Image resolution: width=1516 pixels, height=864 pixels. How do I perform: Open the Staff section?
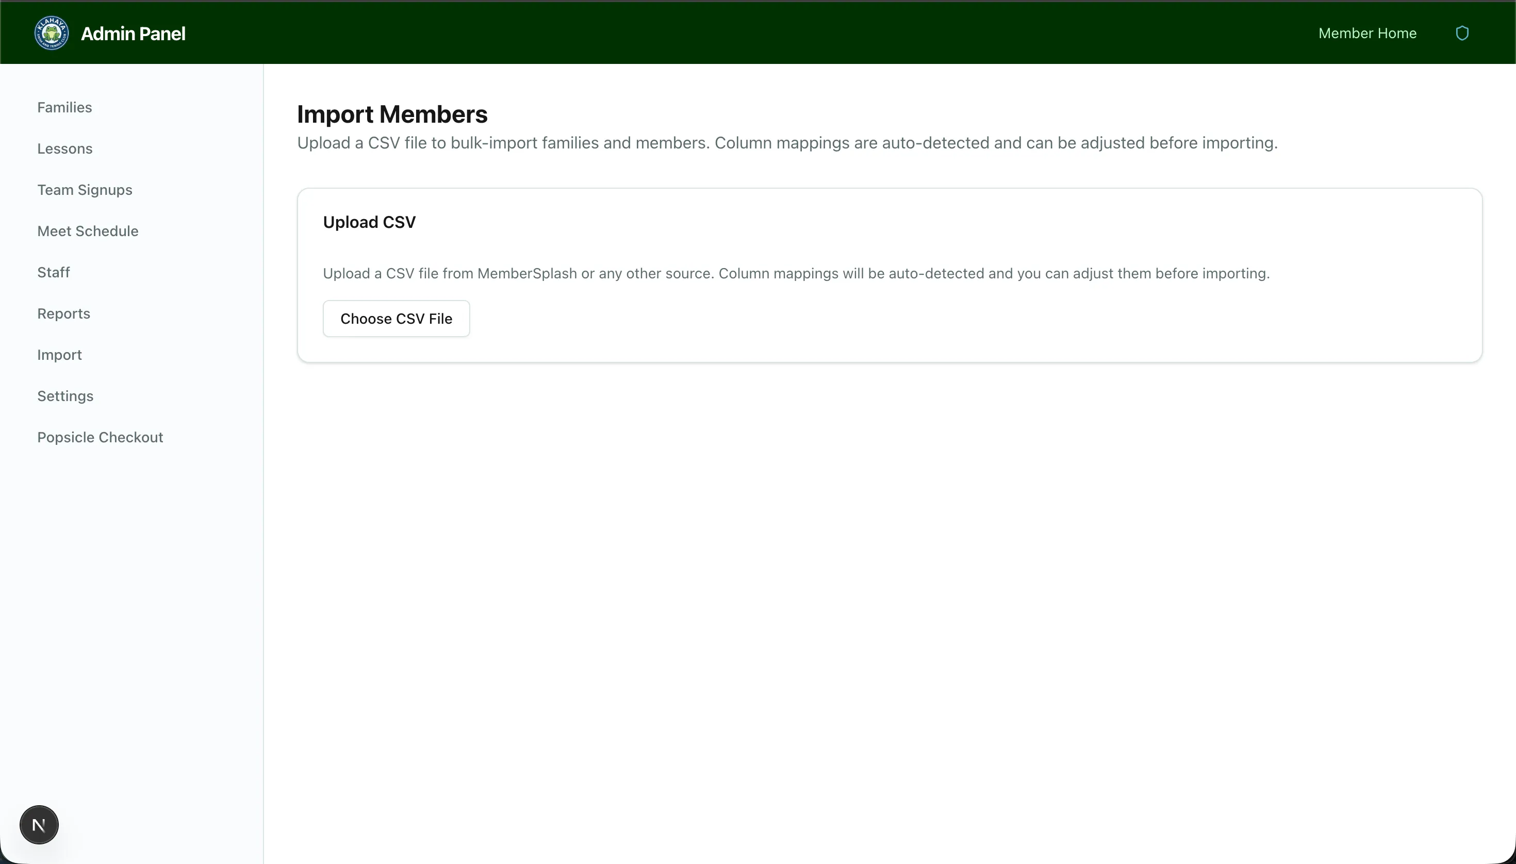coord(54,272)
